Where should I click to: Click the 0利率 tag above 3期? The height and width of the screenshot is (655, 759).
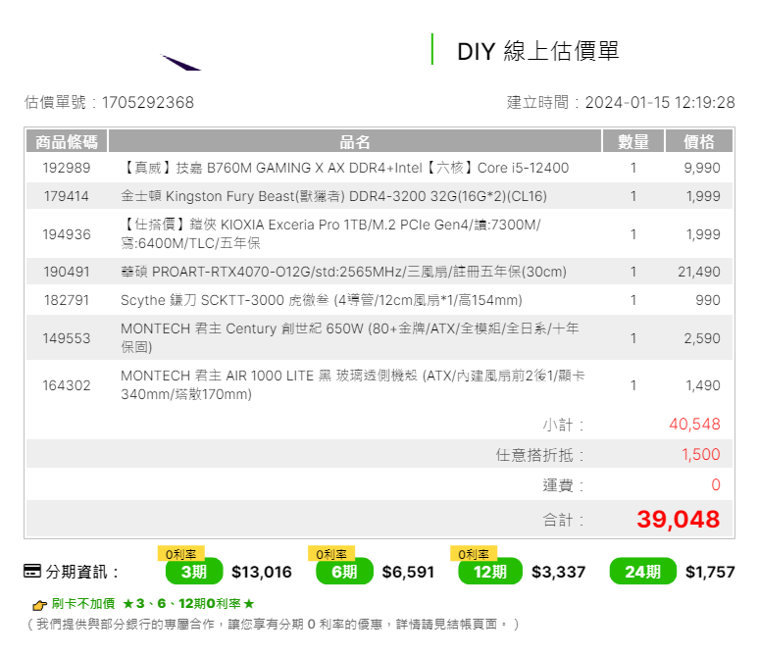181,554
